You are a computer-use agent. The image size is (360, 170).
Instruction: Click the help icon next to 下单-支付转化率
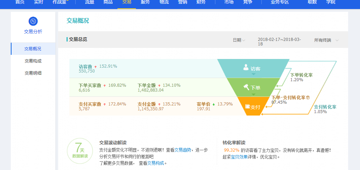click(x=308, y=97)
